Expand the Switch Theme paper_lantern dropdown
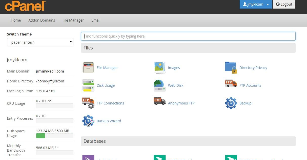The height and width of the screenshot is (160, 307). coord(40,42)
